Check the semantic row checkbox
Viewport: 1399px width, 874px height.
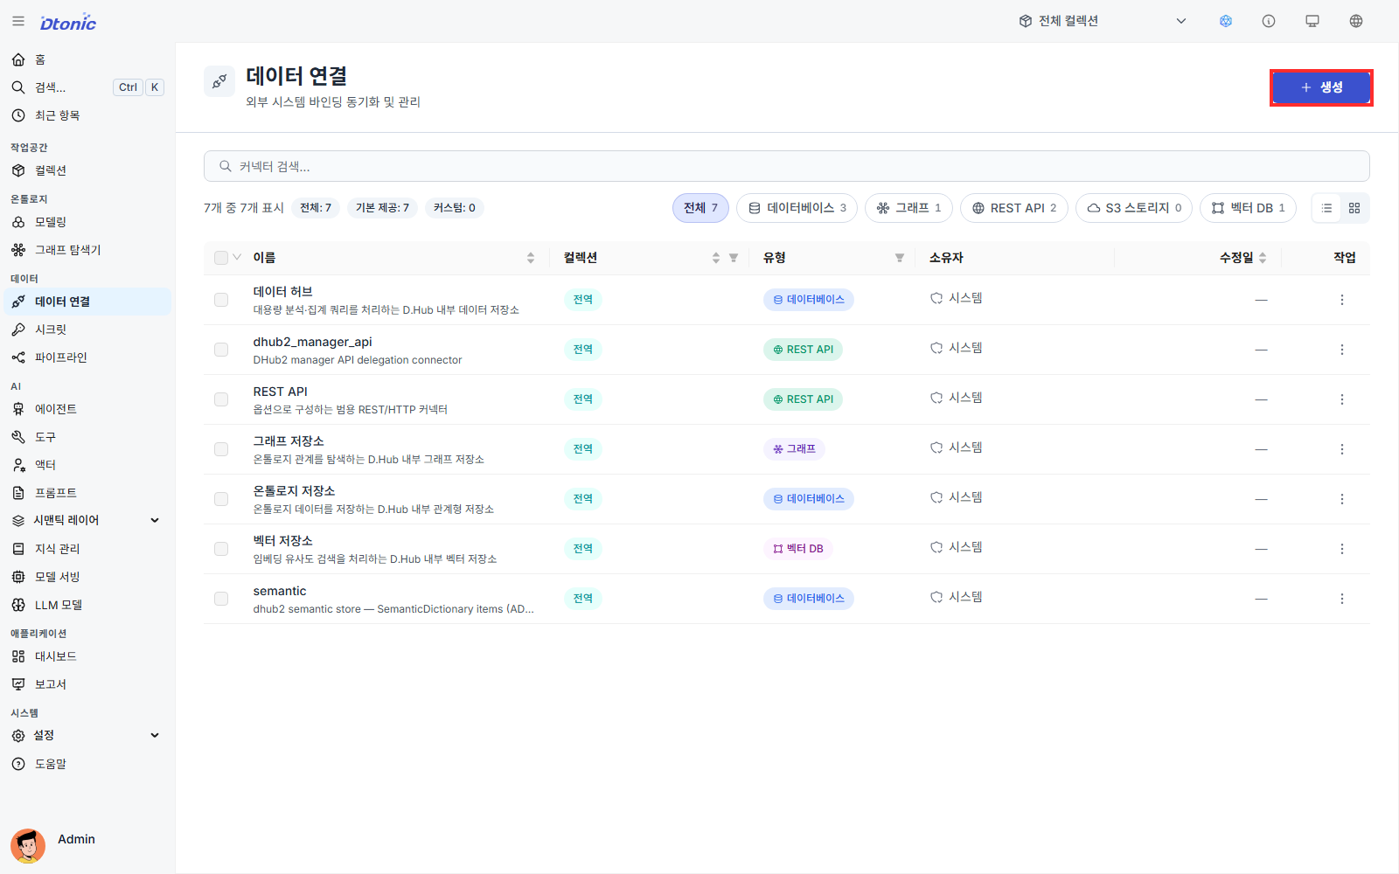click(x=221, y=599)
